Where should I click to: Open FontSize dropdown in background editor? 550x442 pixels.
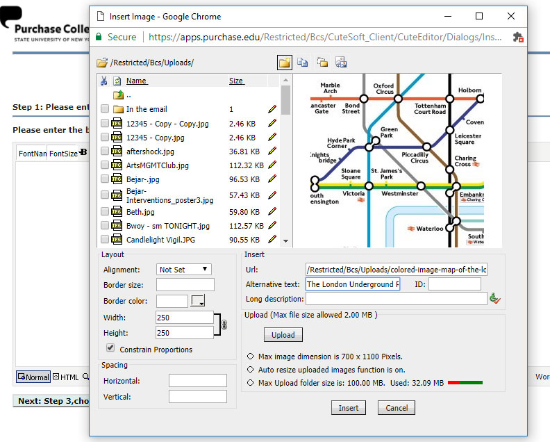pyautogui.click(x=63, y=154)
